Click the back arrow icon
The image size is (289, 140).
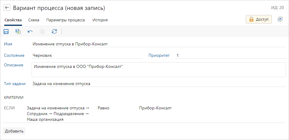[7, 8]
